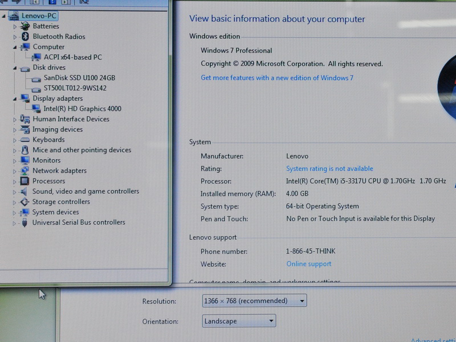The image size is (456, 342).
Task: Click System rating is not available link
Action: [x=329, y=169]
